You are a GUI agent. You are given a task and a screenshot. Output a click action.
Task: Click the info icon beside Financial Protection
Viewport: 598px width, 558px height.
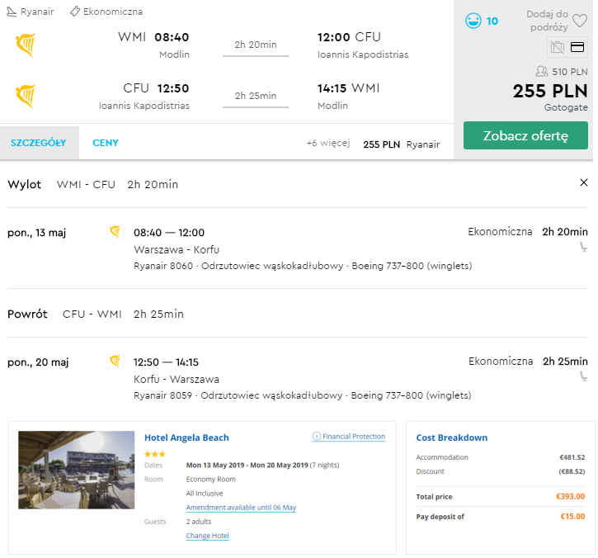point(316,436)
